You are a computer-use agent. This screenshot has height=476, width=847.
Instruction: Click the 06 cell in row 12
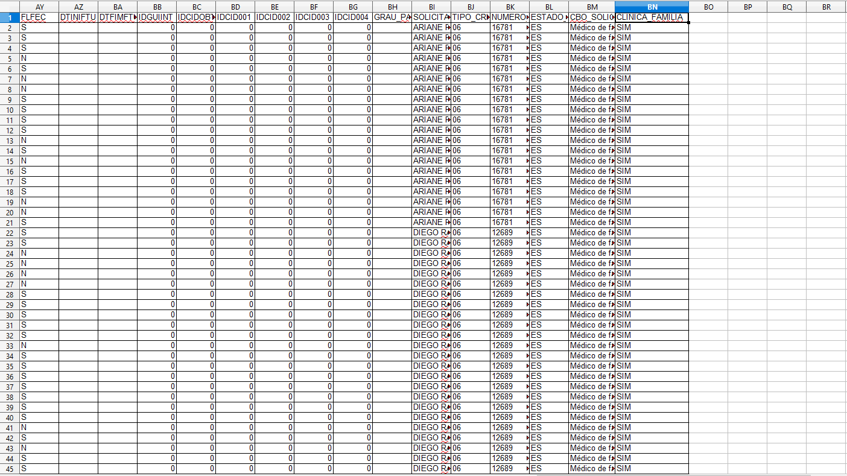[471, 130]
